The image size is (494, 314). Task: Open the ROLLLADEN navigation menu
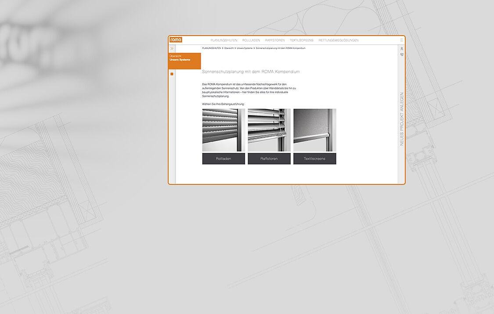pyautogui.click(x=251, y=40)
